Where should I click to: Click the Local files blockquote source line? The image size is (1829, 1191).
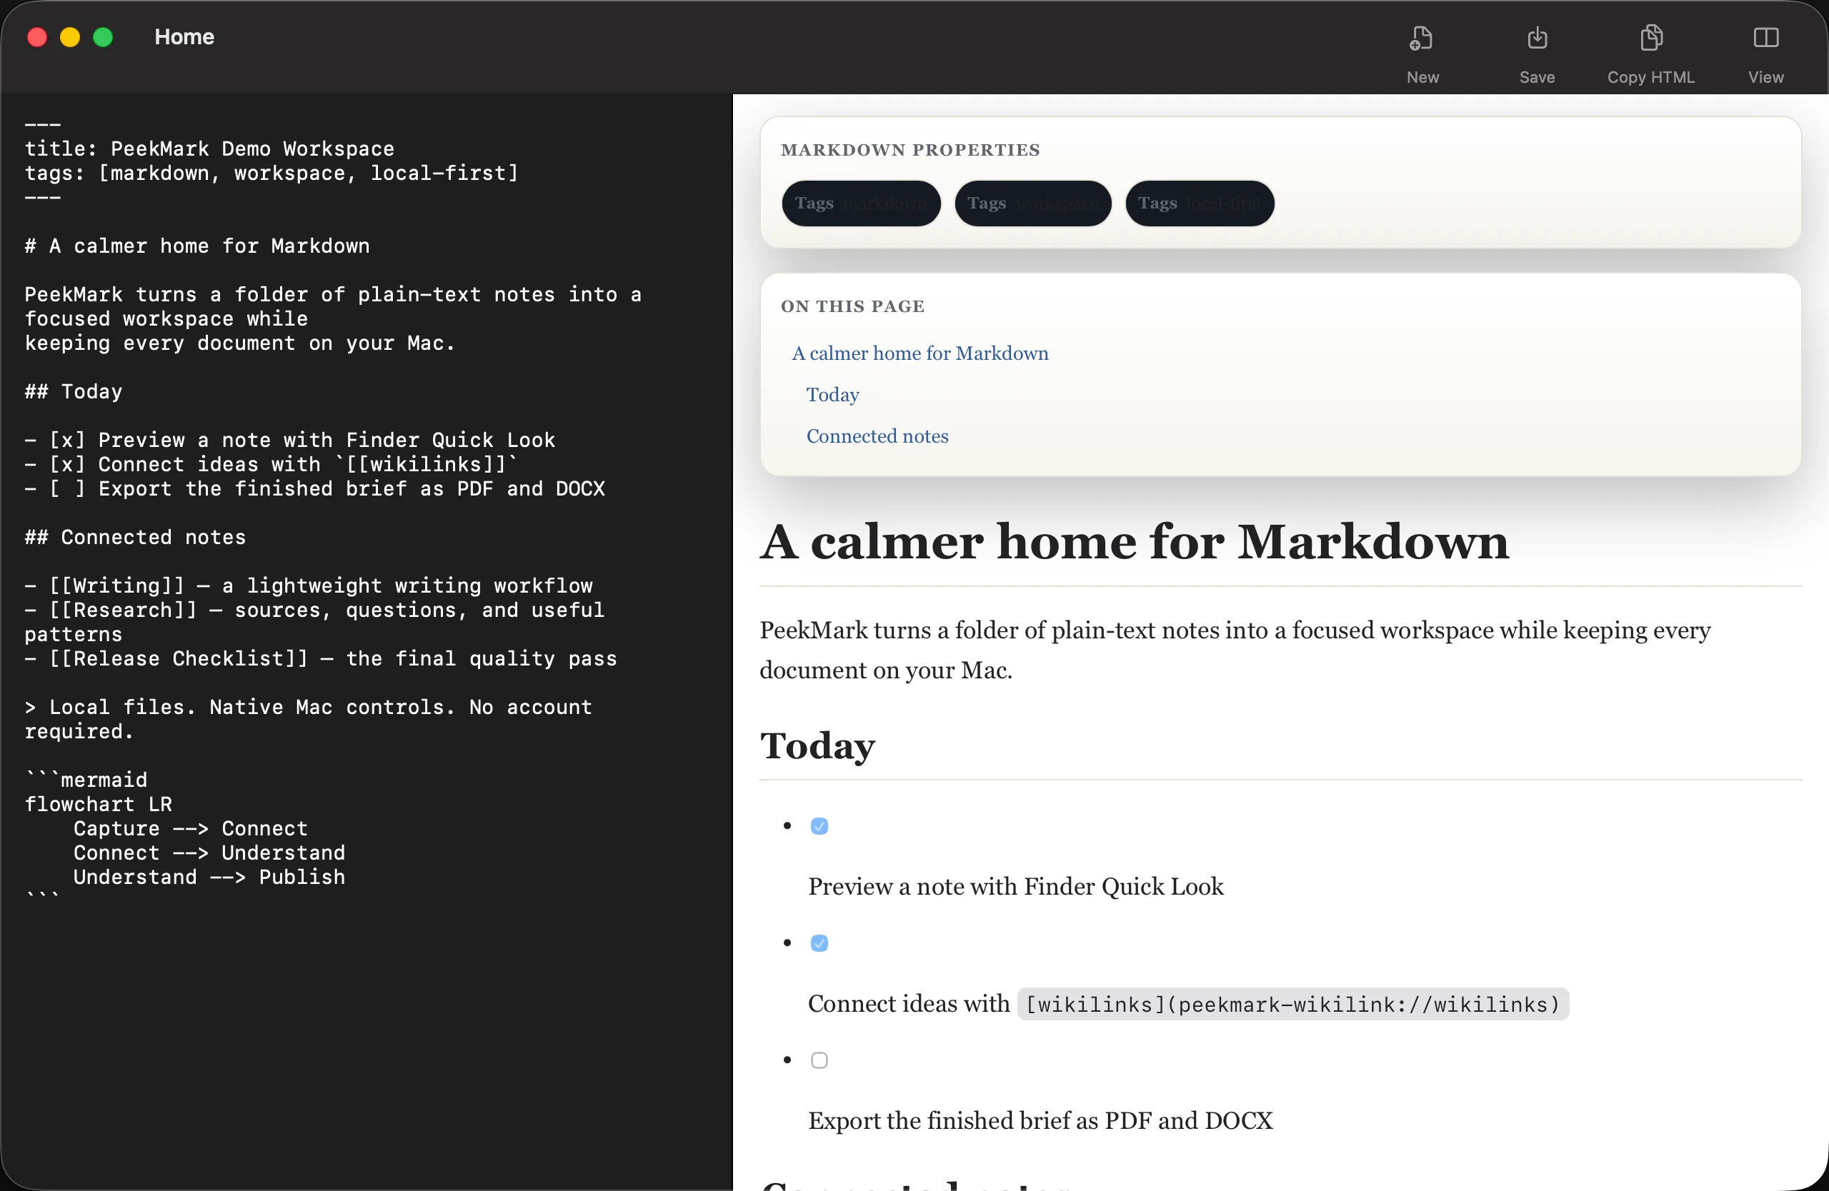[308, 720]
